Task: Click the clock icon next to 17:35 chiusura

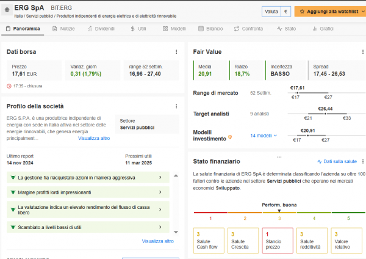Action: pyautogui.click(x=9, y=86)
